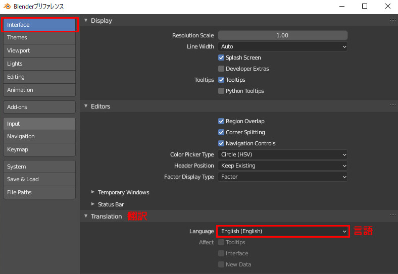Viewport: 398px width, 274px height.
Task: Click Affect Tooltips translation checkbox
Action: pos(221,243)
